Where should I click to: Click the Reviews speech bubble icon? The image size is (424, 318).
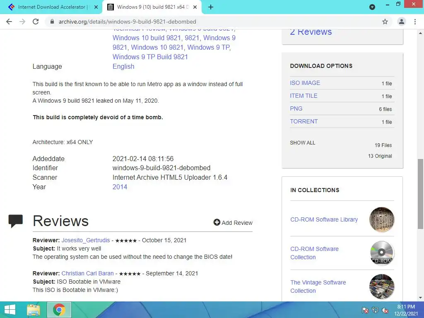pyautogui.click(x=16, y=221)
